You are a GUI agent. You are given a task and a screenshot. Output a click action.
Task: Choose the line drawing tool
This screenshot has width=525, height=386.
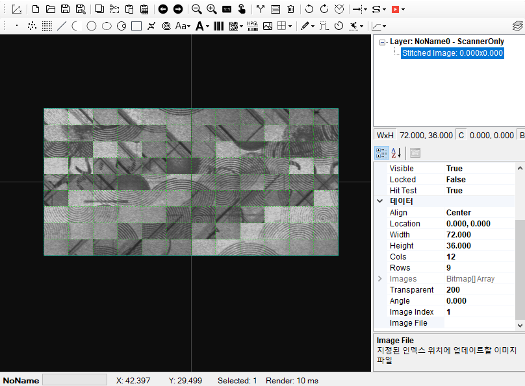click(x=62, y=26)
